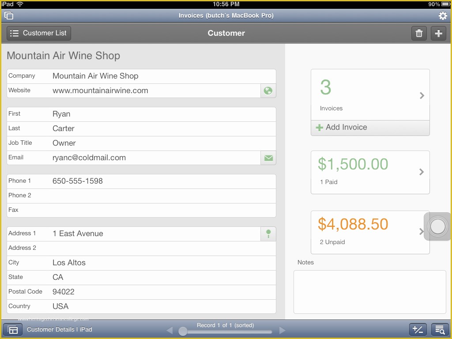
Task: Tap the Invoices file title in header
Action: (x=226, y=15)
